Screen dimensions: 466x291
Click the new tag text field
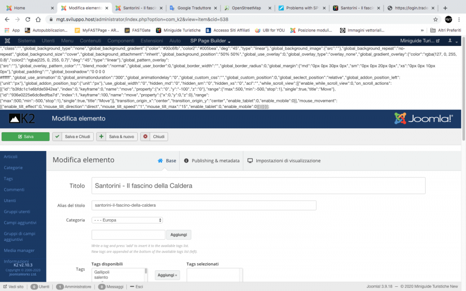point(128,235)
